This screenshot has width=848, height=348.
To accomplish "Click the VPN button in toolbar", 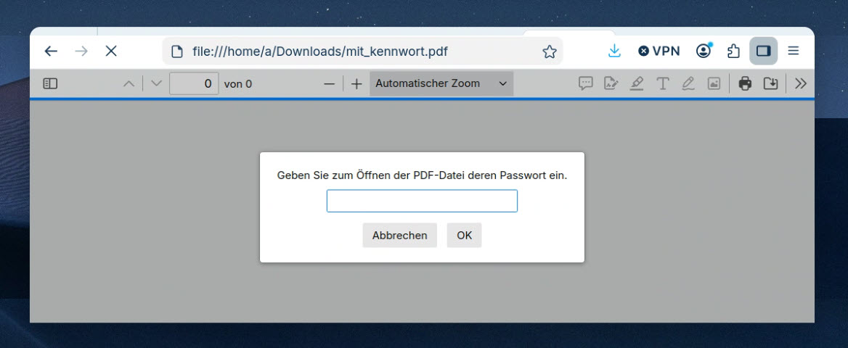I will tap(659, 51).
